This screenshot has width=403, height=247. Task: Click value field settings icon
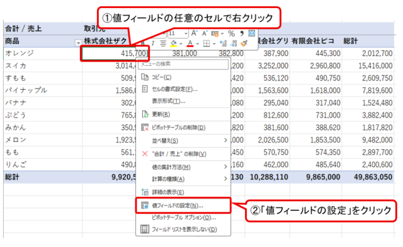click(x=145, y=205)
